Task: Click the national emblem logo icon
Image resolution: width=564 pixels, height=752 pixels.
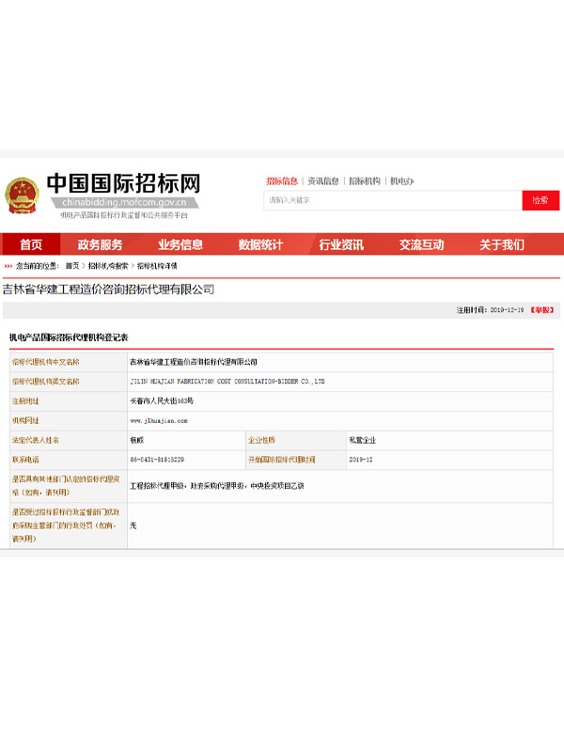Action: pos(22,196)
